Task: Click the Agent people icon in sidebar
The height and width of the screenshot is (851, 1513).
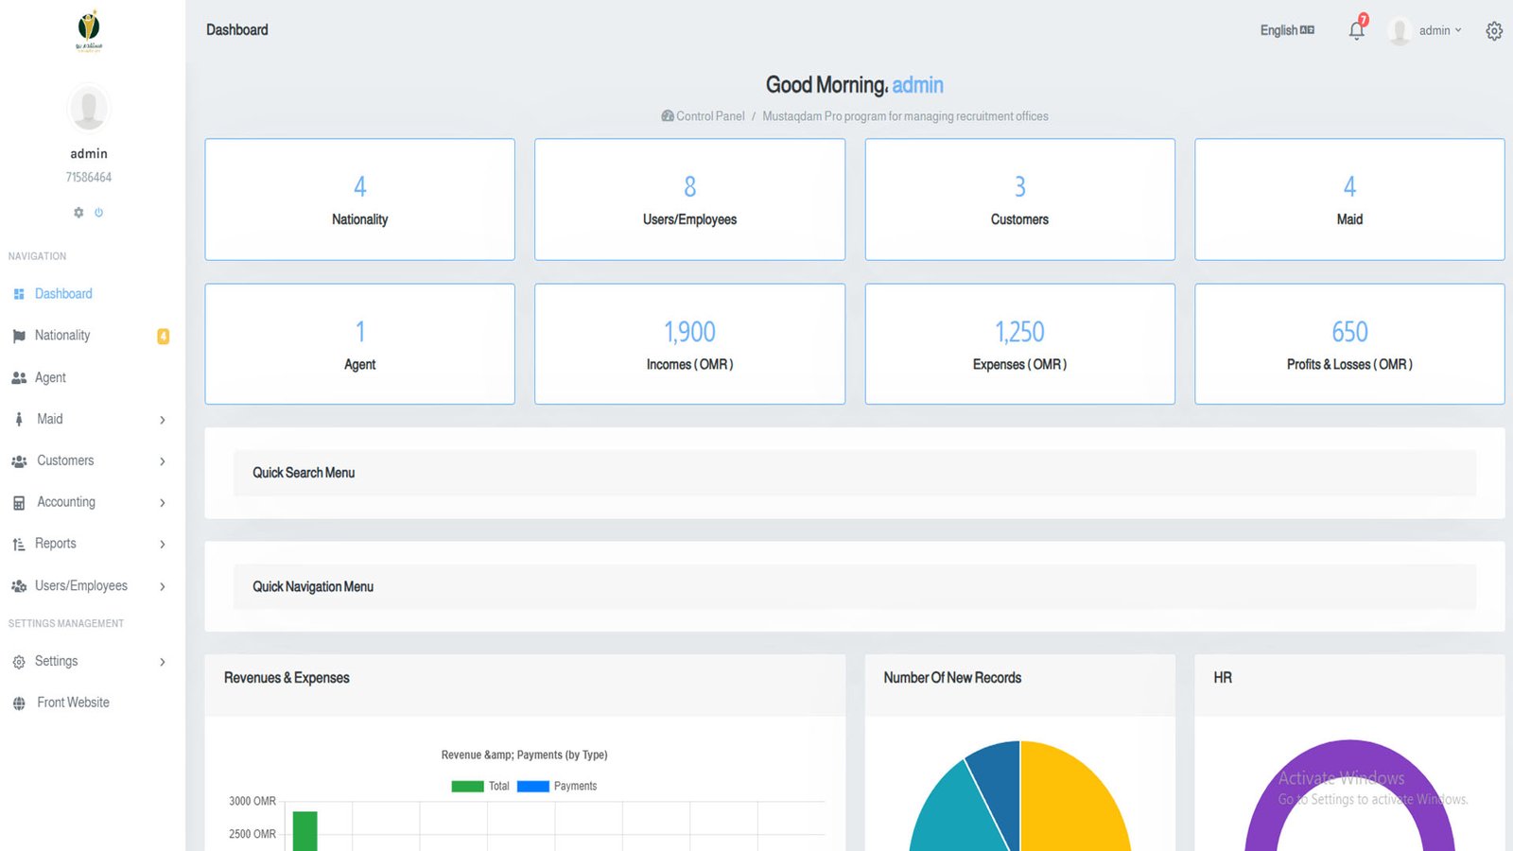Action: (19, 378)
